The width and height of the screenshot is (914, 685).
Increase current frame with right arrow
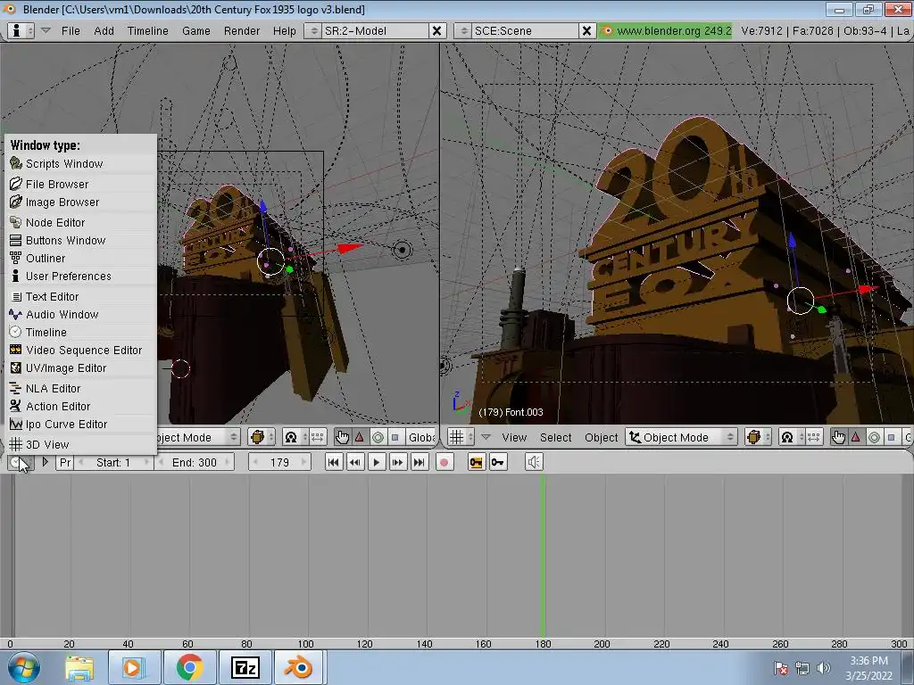[x=303, y=463]
